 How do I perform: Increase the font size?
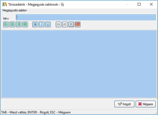(x=58, y=25)
